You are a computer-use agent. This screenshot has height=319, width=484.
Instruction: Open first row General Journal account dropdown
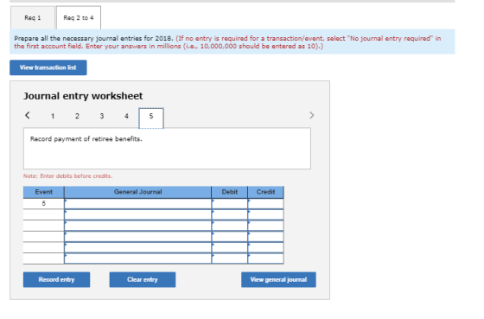coord(137,203)
